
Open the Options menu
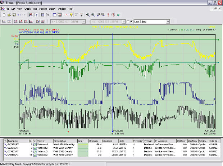coord(43,9)
